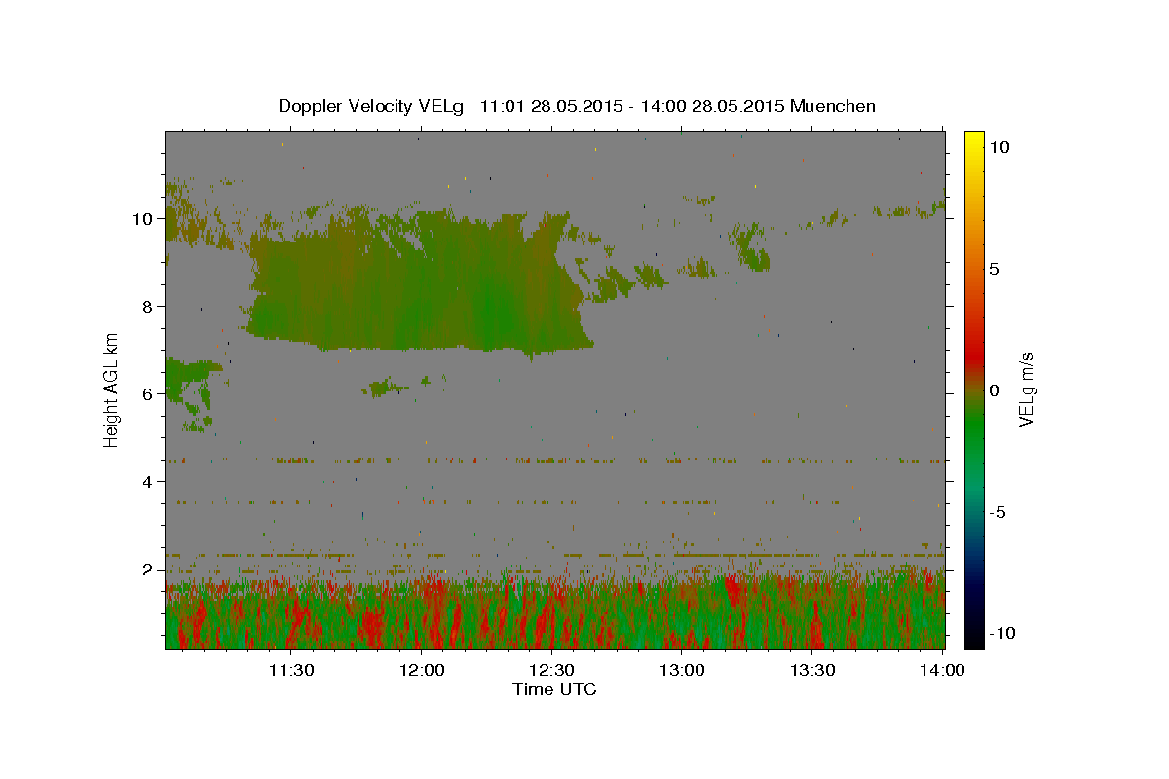Select the 14:00 time tick label
The width and height of the screenshot is (1169, 779).
click(x=941, y=670)
